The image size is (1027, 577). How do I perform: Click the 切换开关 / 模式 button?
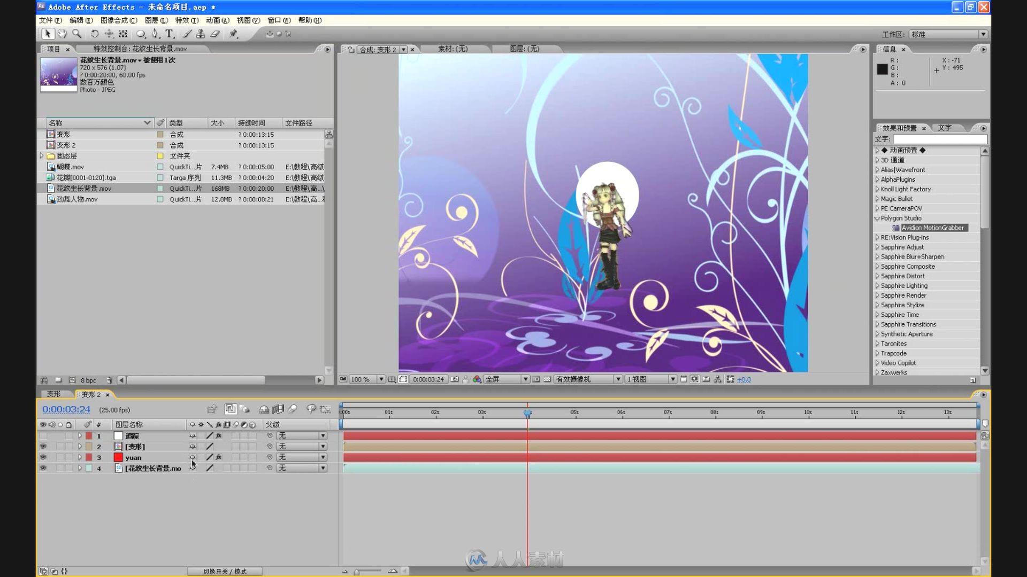pos(225,572)
